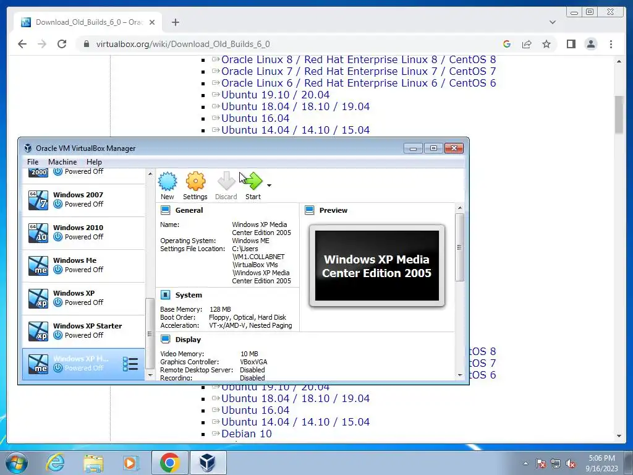Image resolution: width=633 pixels, height=475 pixels.
Task: Open the machine tools list icon
Action: 130,364
